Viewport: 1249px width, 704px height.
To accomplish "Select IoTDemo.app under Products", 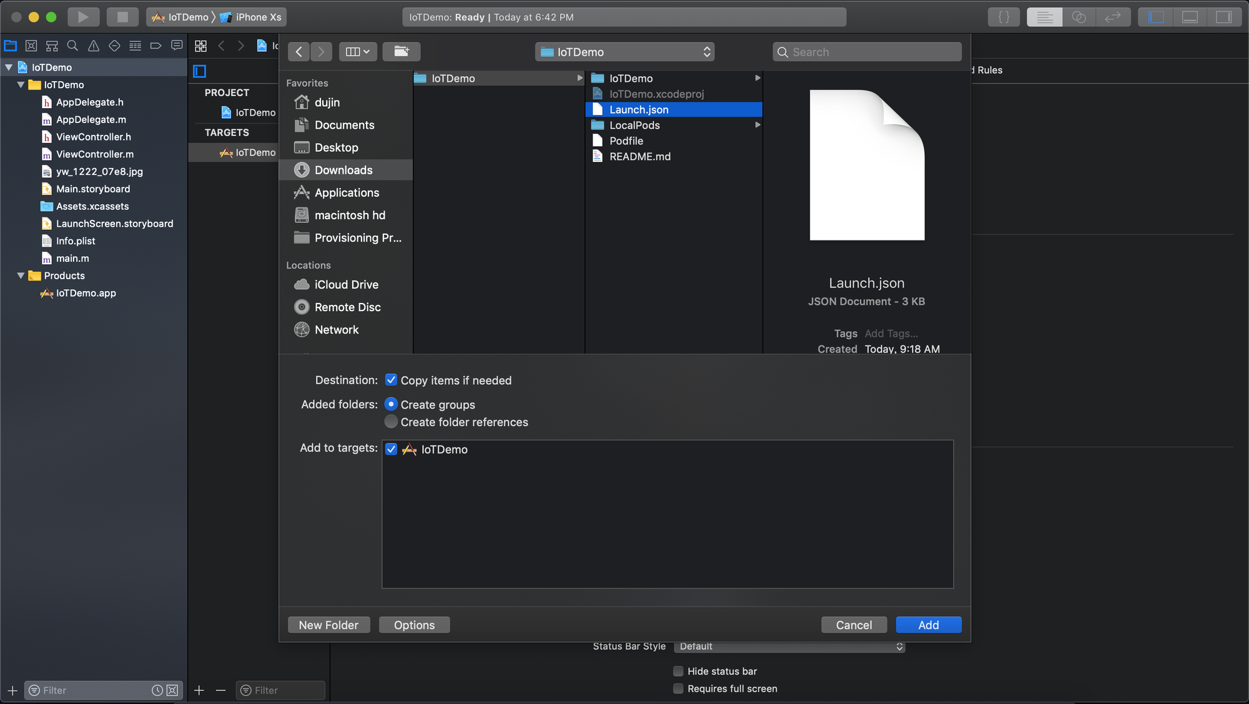I will pos(86,293).
